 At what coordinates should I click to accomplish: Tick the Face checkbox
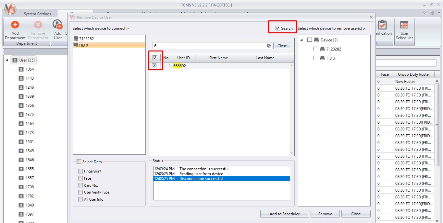tap(80, 178)
